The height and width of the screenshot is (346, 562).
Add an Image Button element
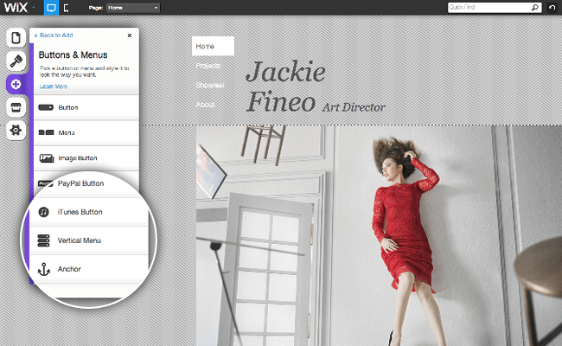(x=86, y=158)
